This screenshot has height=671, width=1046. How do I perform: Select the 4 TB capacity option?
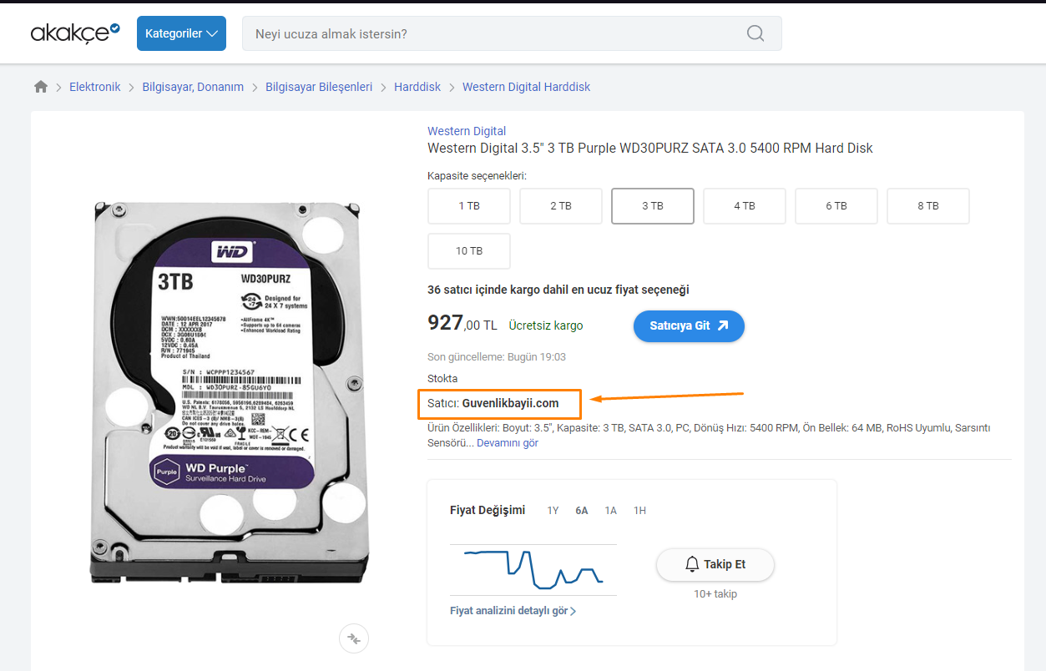point(745,206)
